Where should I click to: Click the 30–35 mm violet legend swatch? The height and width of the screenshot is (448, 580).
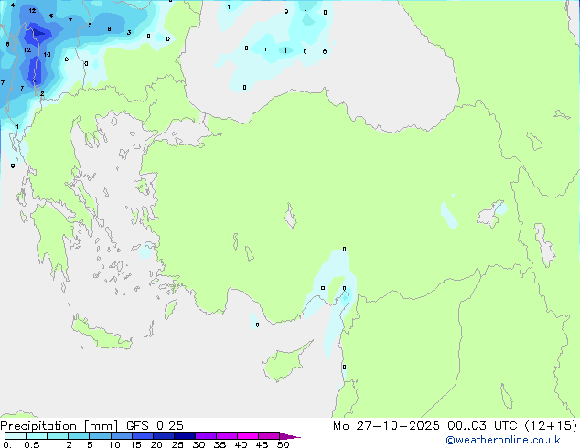[206, 436]
